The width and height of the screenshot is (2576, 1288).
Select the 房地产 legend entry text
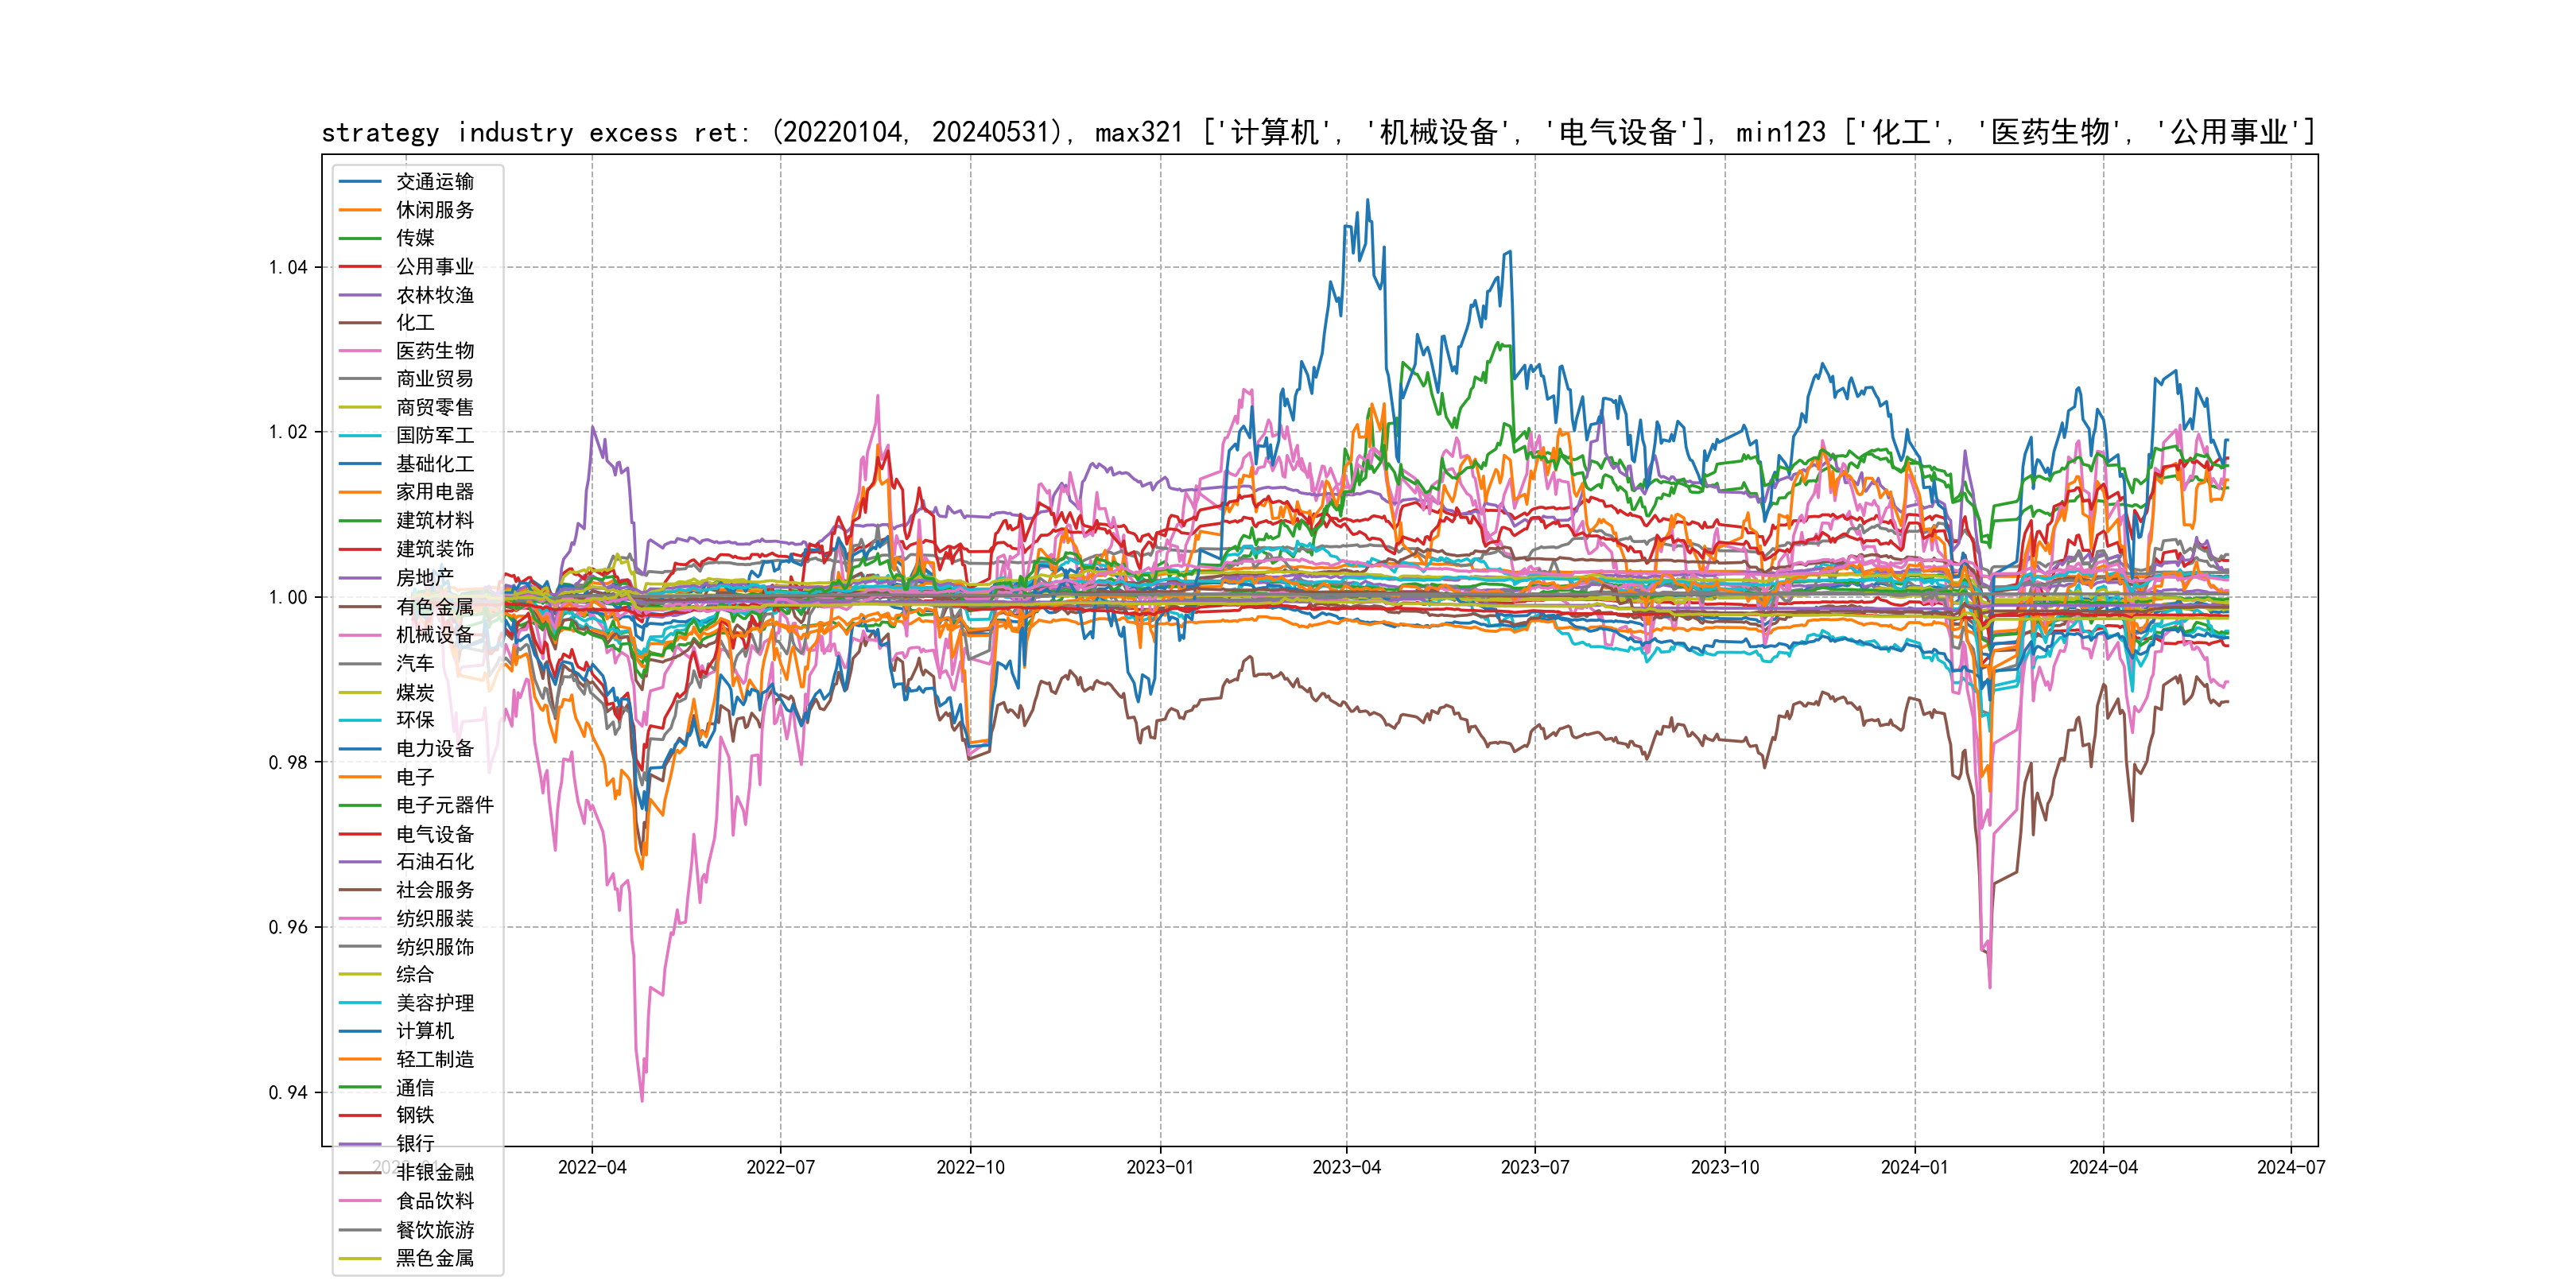[x=424, y=578]
